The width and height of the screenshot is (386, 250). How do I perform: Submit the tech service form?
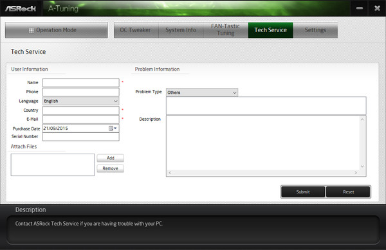tap(303, 192)
